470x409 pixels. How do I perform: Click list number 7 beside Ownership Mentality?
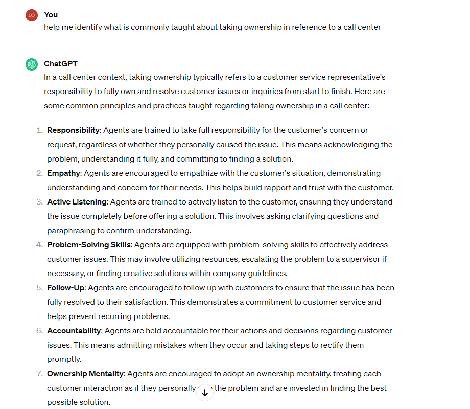coord(39,373)
